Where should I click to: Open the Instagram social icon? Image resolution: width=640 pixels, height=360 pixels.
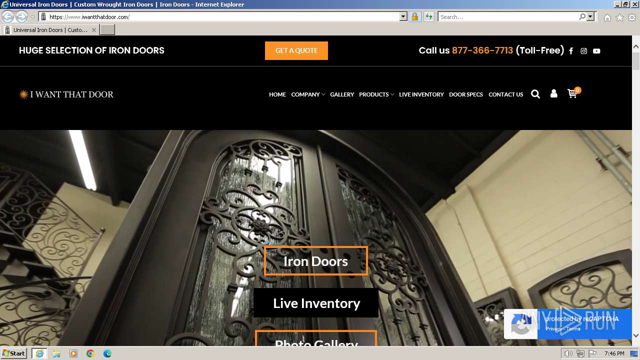point(583,51)
